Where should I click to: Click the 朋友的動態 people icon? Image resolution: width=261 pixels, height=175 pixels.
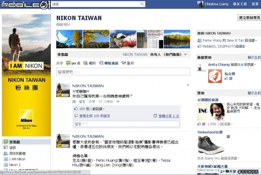pyautogui.click(x=6, y=153)
